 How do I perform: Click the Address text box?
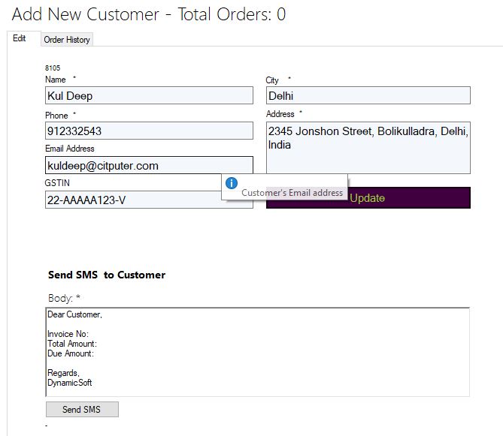(x=368, y=147)
